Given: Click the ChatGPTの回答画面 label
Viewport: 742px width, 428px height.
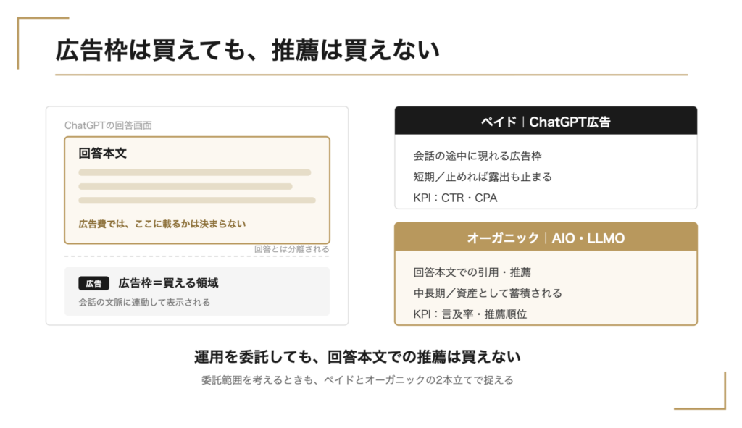Looking at the screenshot, I should (x=109, y=125).
